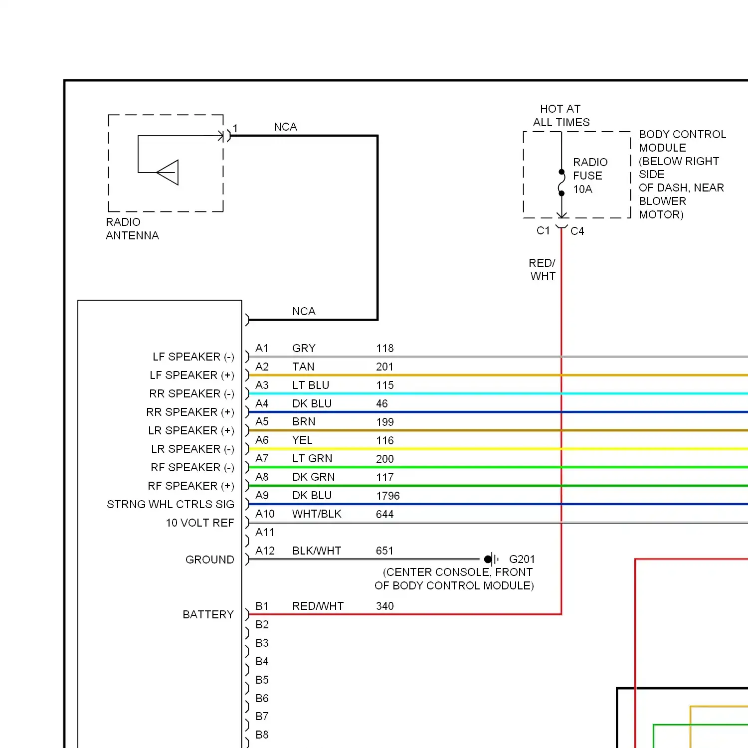Select the HOT AT ALL TIMES label
The image size is (748, 748).
(x=561, y=116)
